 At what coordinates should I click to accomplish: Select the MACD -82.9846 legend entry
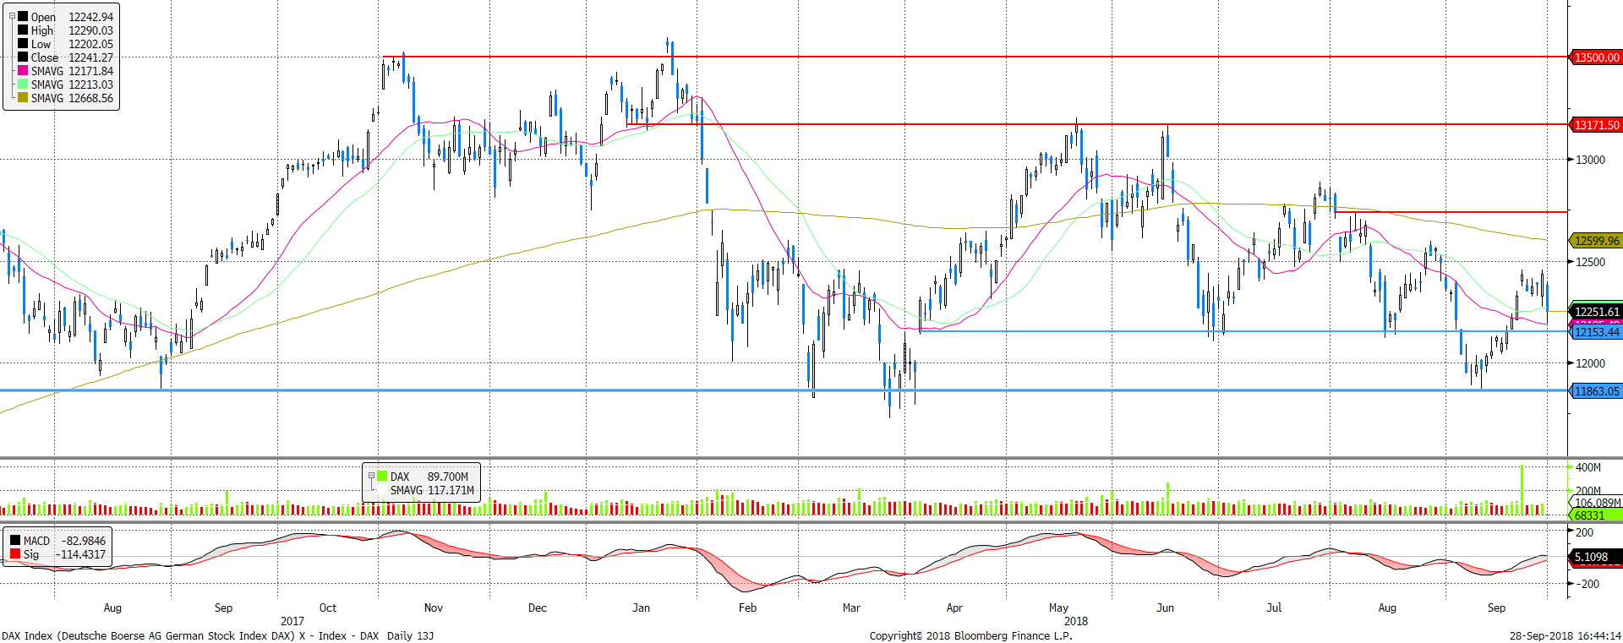tap(64, 541)
